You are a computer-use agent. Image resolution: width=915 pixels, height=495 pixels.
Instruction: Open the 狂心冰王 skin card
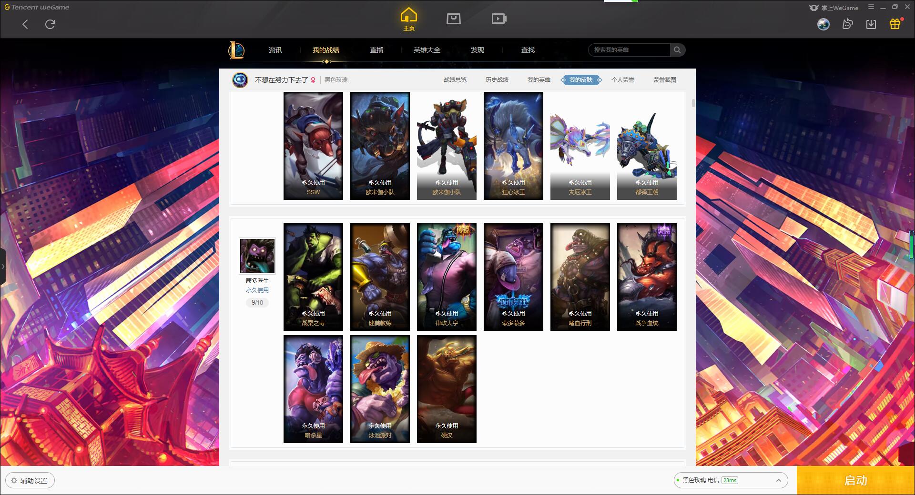tap(513, 146)
